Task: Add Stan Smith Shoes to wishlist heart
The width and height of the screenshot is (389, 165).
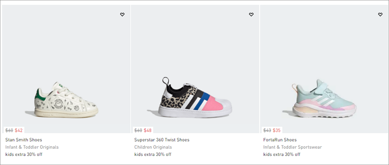Action: tap(122, 15)
